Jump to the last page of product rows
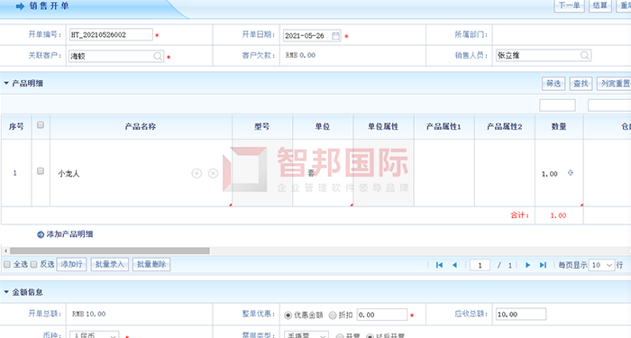The width and height of the screenshot is (631, 338). pyautogui.click(x=543, y=265)
